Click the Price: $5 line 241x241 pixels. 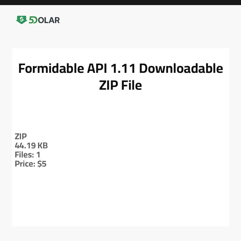31,164
